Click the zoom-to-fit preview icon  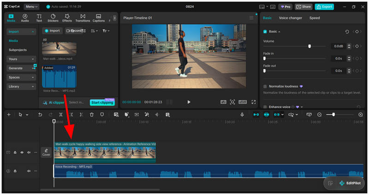click(x=232, y=102)
